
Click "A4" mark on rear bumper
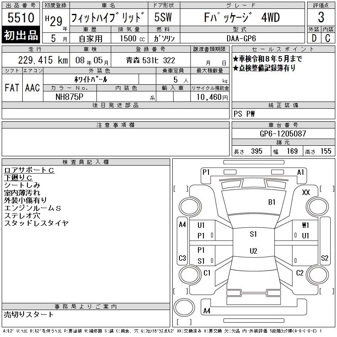pos(206,311)
